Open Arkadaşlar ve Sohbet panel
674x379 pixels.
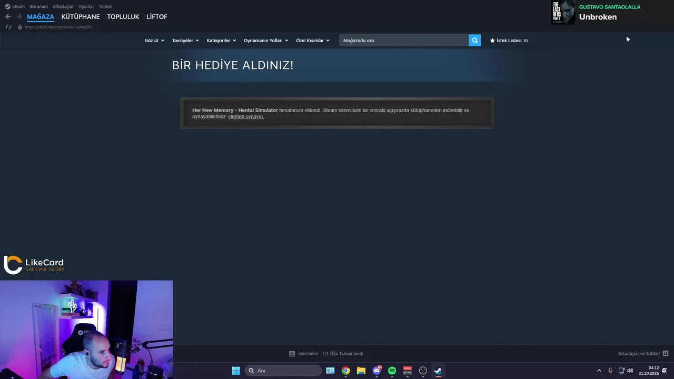click(643, 354)
